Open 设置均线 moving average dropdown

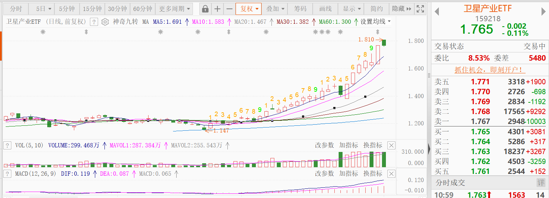[x=375, y=22]
